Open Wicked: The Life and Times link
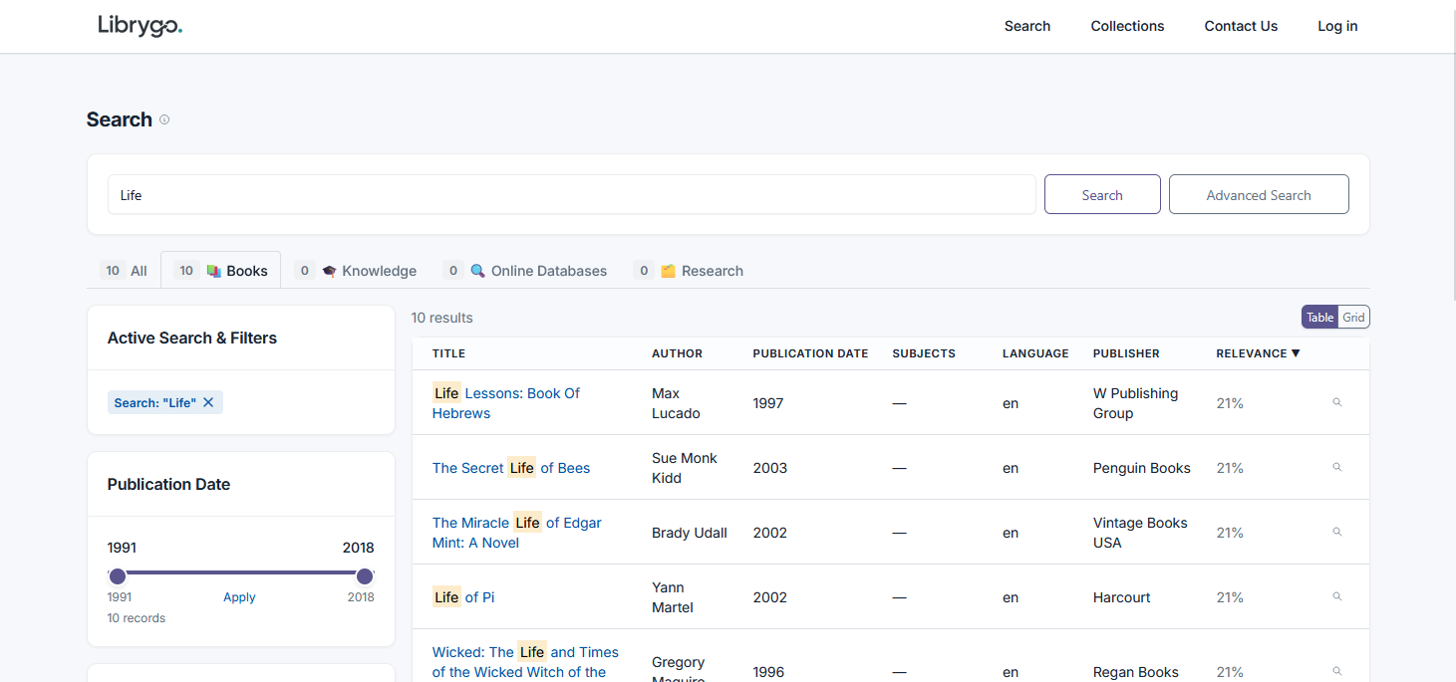The height and width of the screenshot is (682, 1456). coord(525,662)
